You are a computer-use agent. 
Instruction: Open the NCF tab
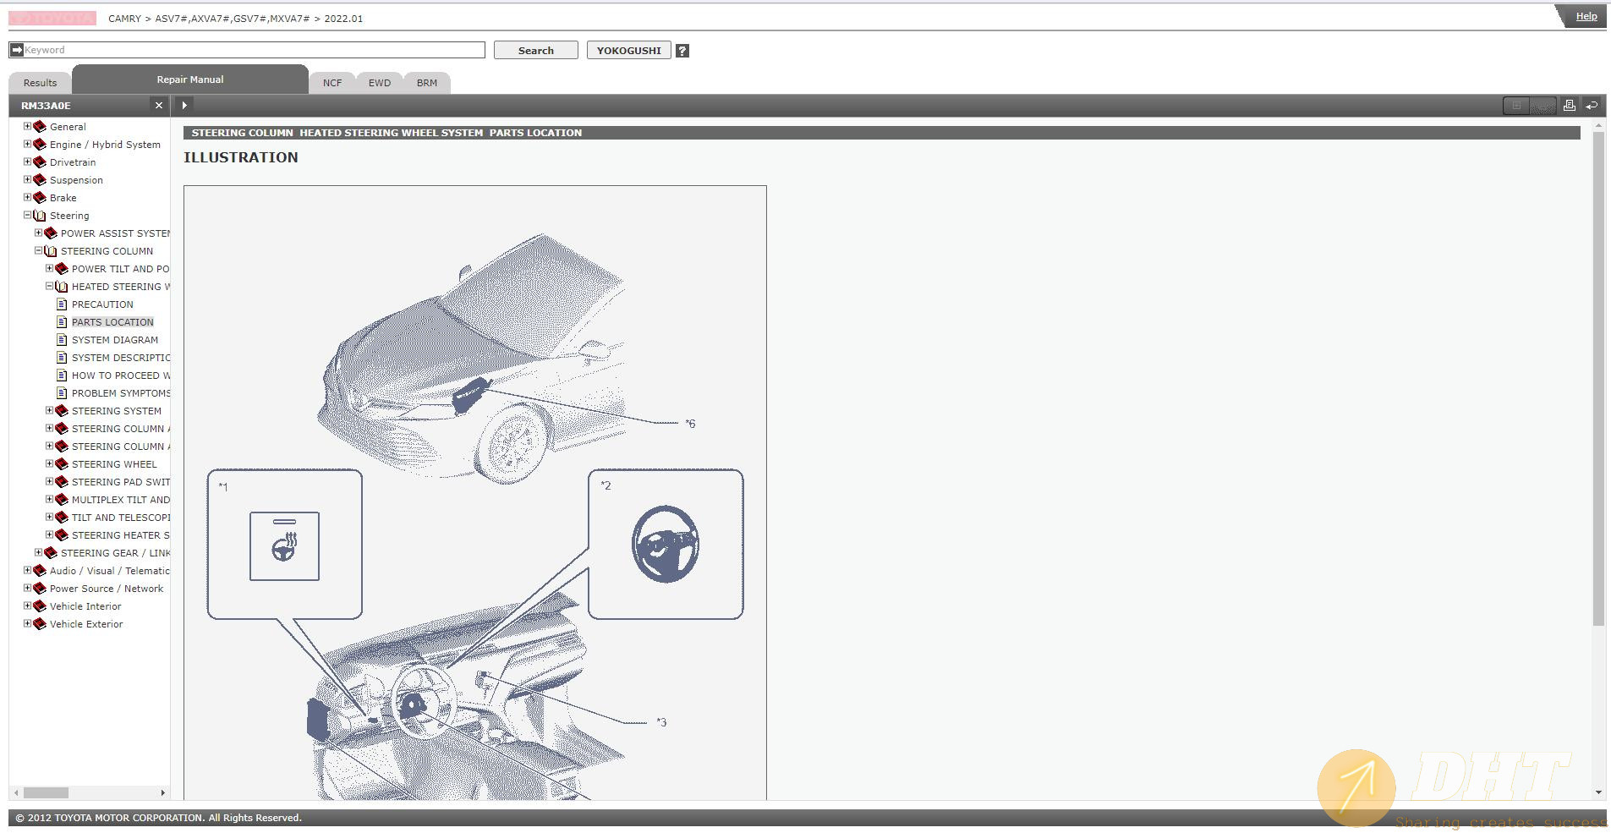coord(332,83)
